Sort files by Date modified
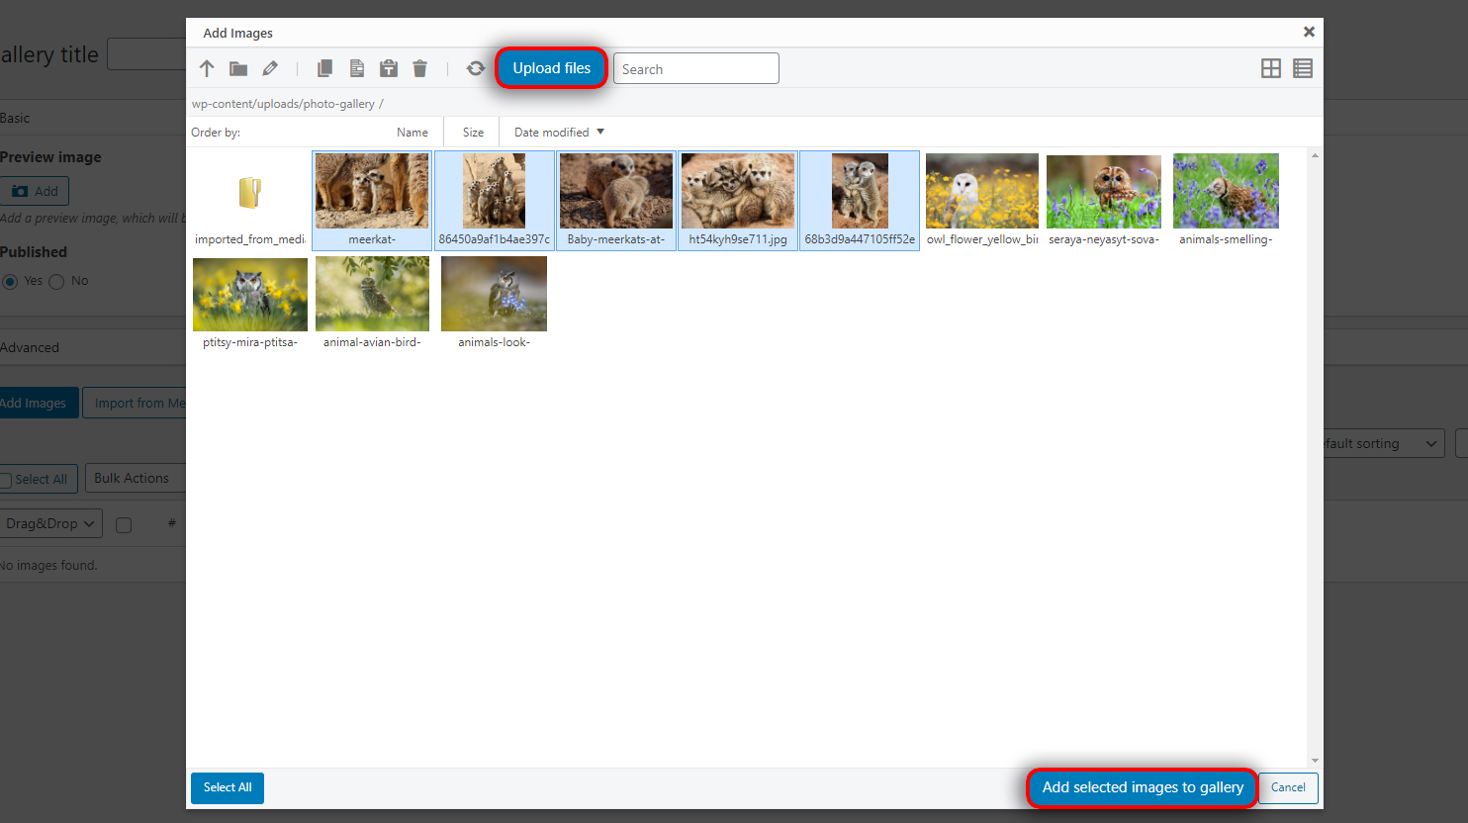The width and height of the screenshot is (1468, 823). point(551,132)
